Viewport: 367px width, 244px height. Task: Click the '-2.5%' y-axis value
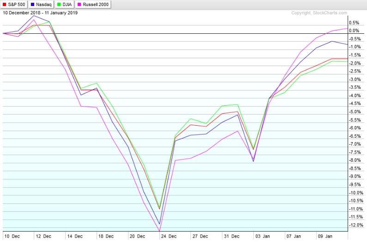(355, 71)
